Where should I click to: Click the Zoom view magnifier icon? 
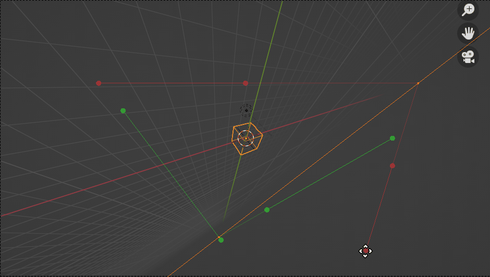(468, 10)
